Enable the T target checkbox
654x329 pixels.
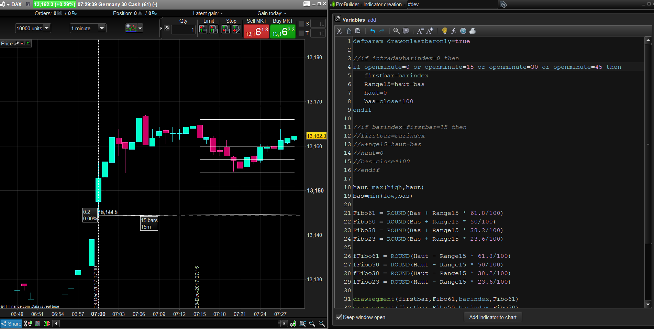tap(301, 33)
